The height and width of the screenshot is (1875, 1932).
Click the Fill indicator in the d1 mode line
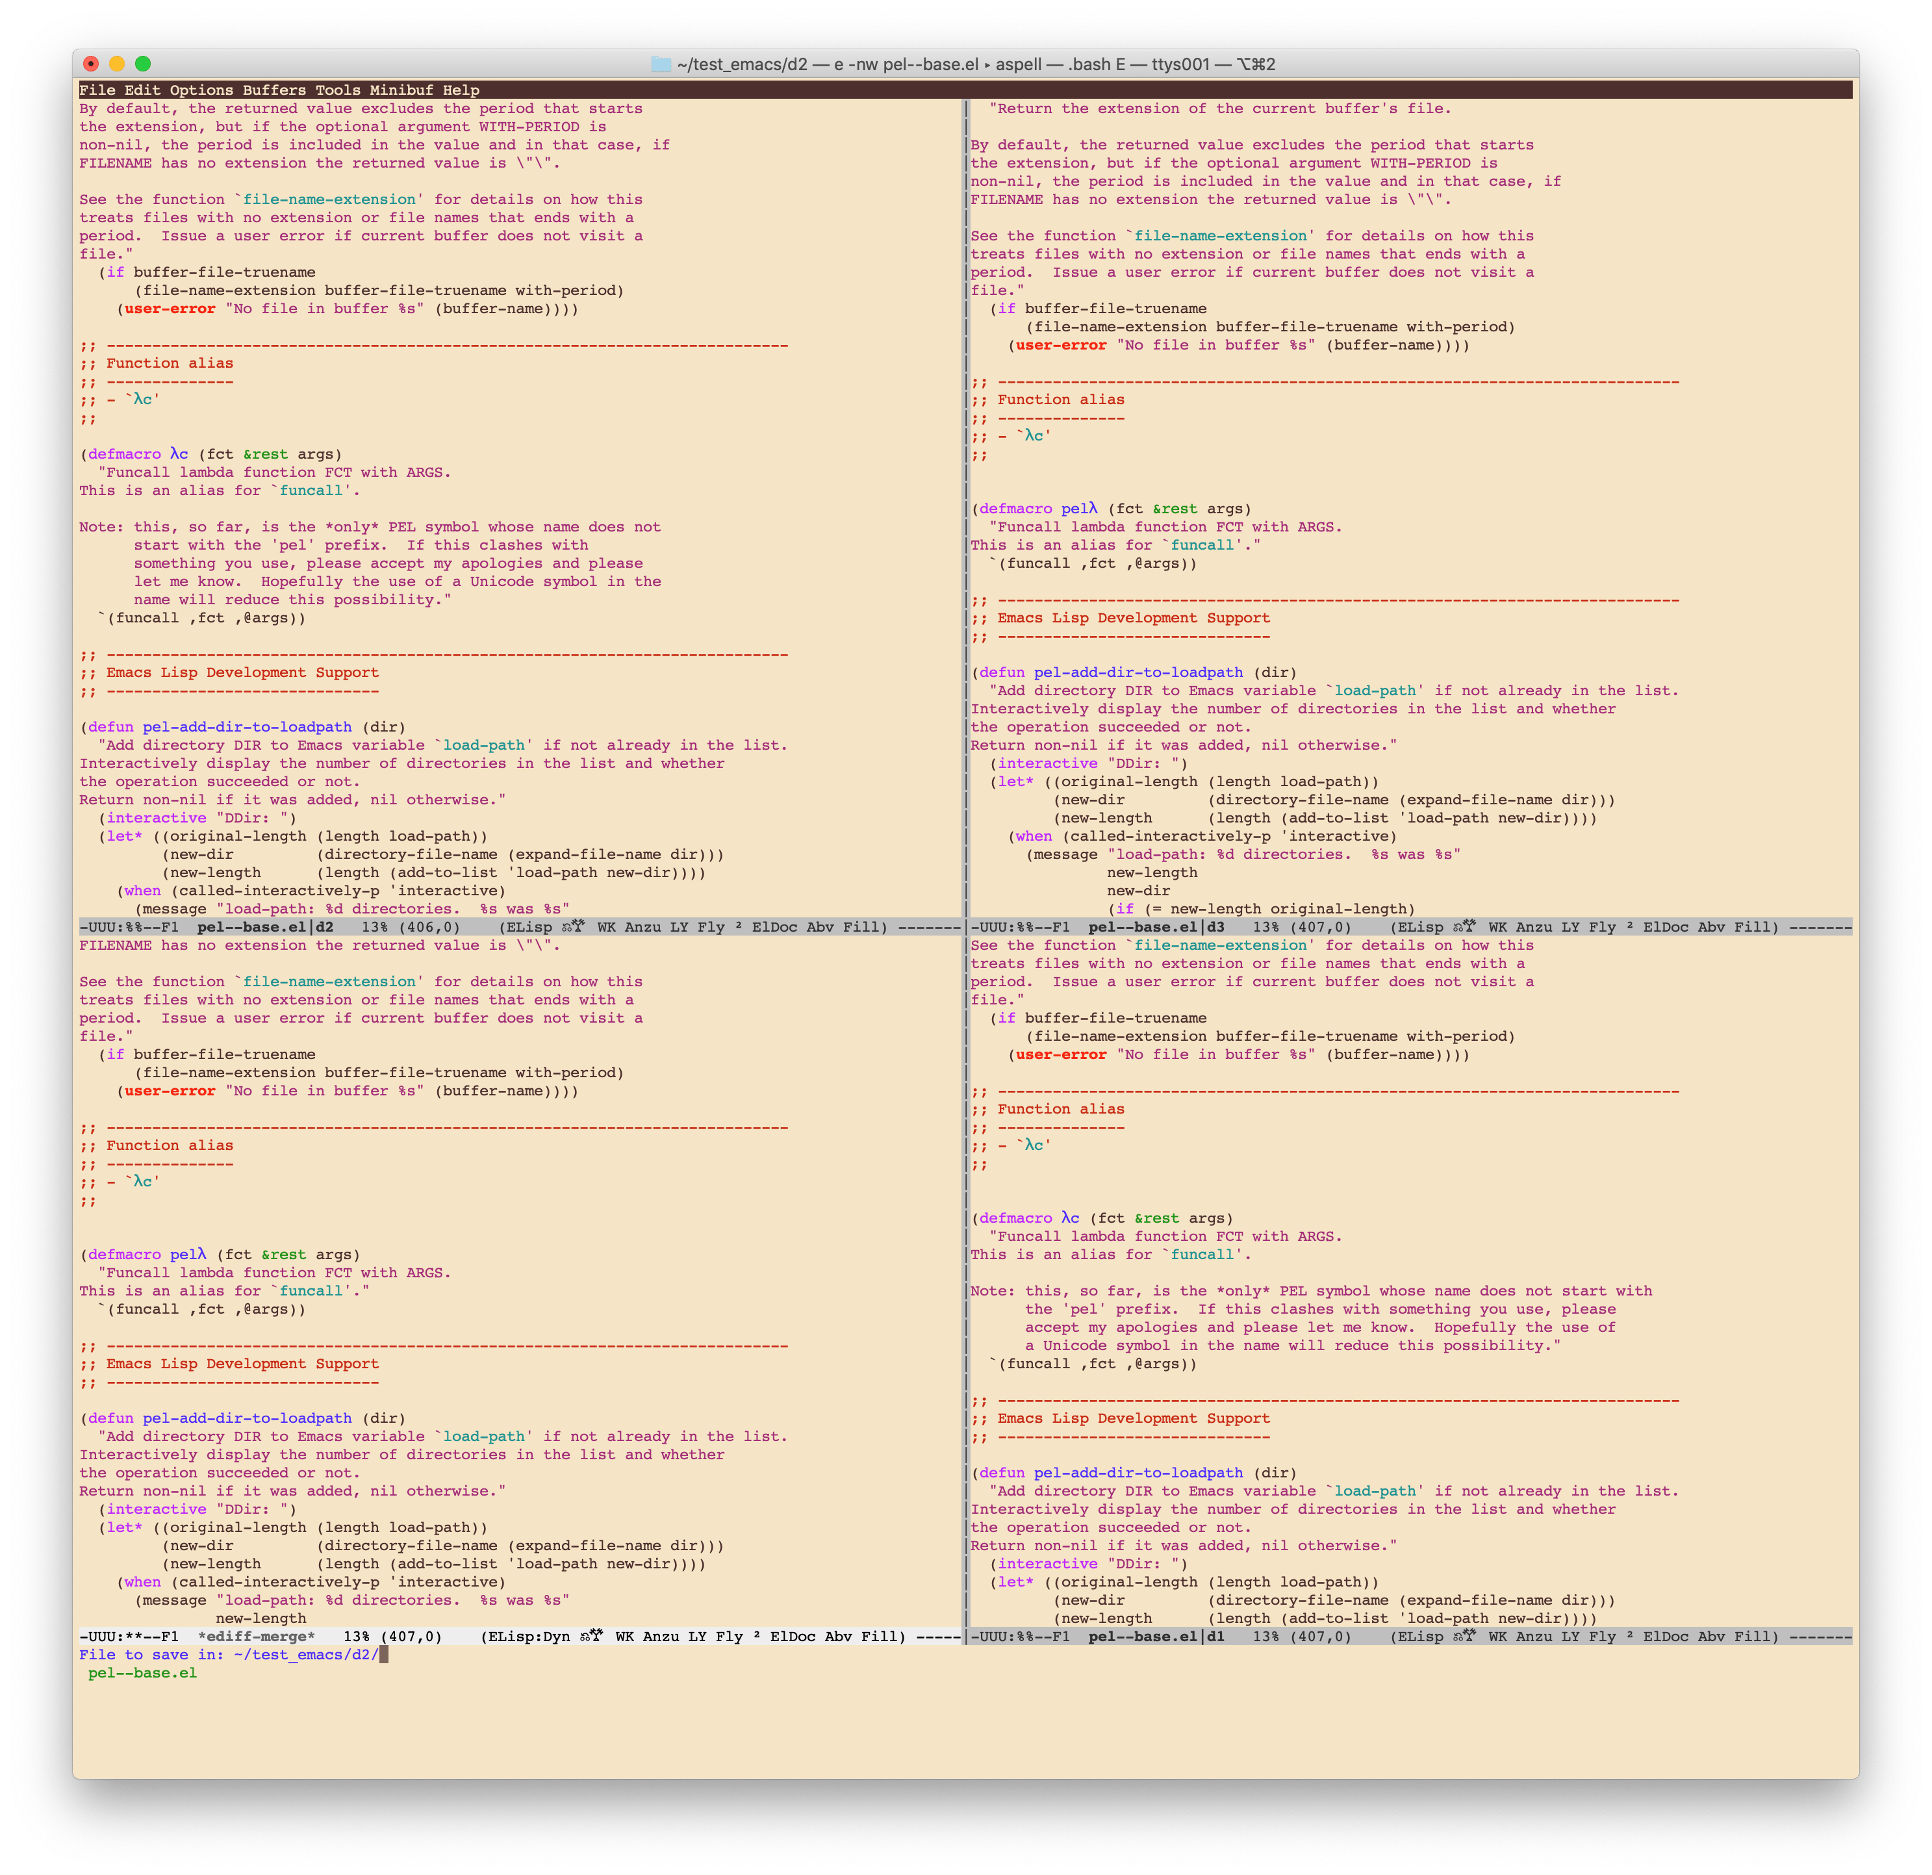pos(1751,1637)
